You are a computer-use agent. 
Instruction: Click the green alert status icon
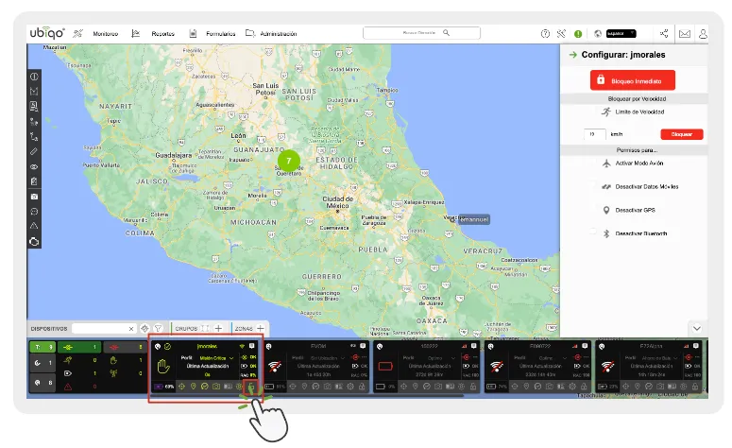pyautogui.click(x=578, y=34)
